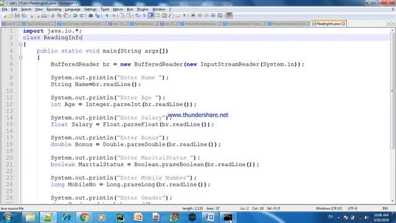Create a new file with New icon

(x=4, y=15)
